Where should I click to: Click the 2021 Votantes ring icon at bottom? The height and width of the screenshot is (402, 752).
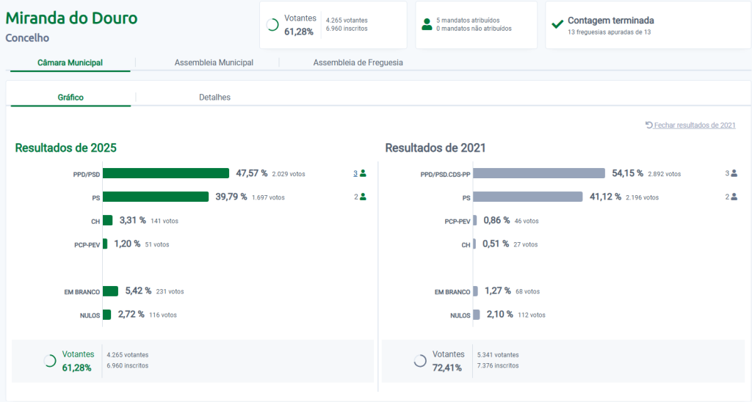click(421, 360)
